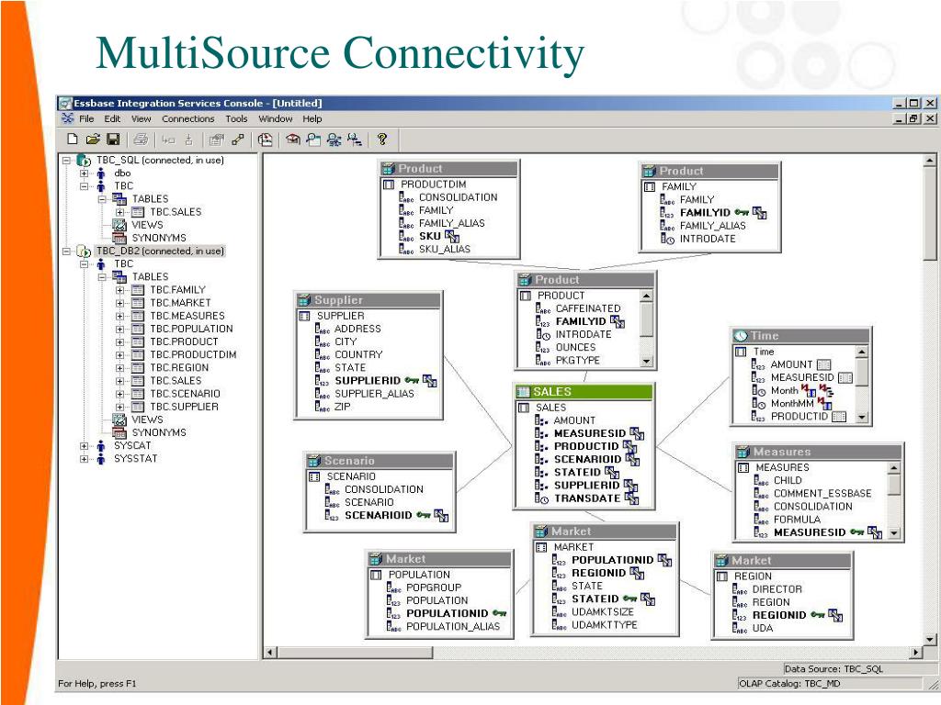Screen dimensions: 941x705
Task: Click the key icon beside STATEID in MARKET table
Action: coord(629,599)
